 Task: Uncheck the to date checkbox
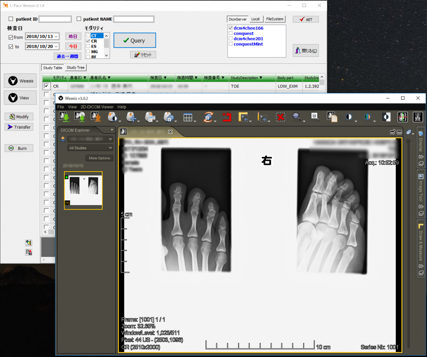(x=11, y=47)
